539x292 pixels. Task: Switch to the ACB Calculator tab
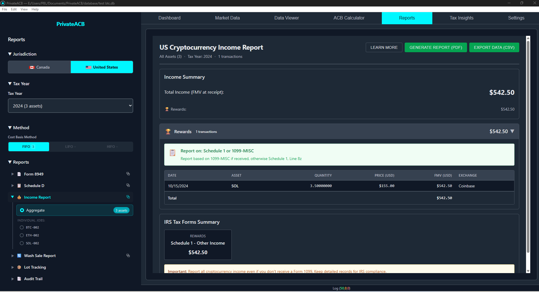(x=349, y=18)
